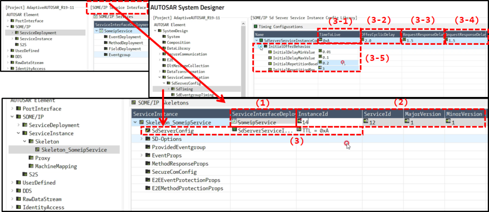Click the ServiceId column header
The height and width of the screenshot is (212, 489).
(x=383, y=114)
